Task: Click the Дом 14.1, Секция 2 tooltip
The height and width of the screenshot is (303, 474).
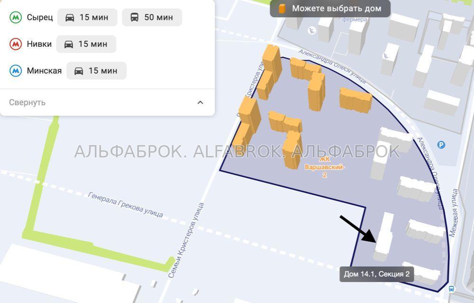Action: click(377, 274)
